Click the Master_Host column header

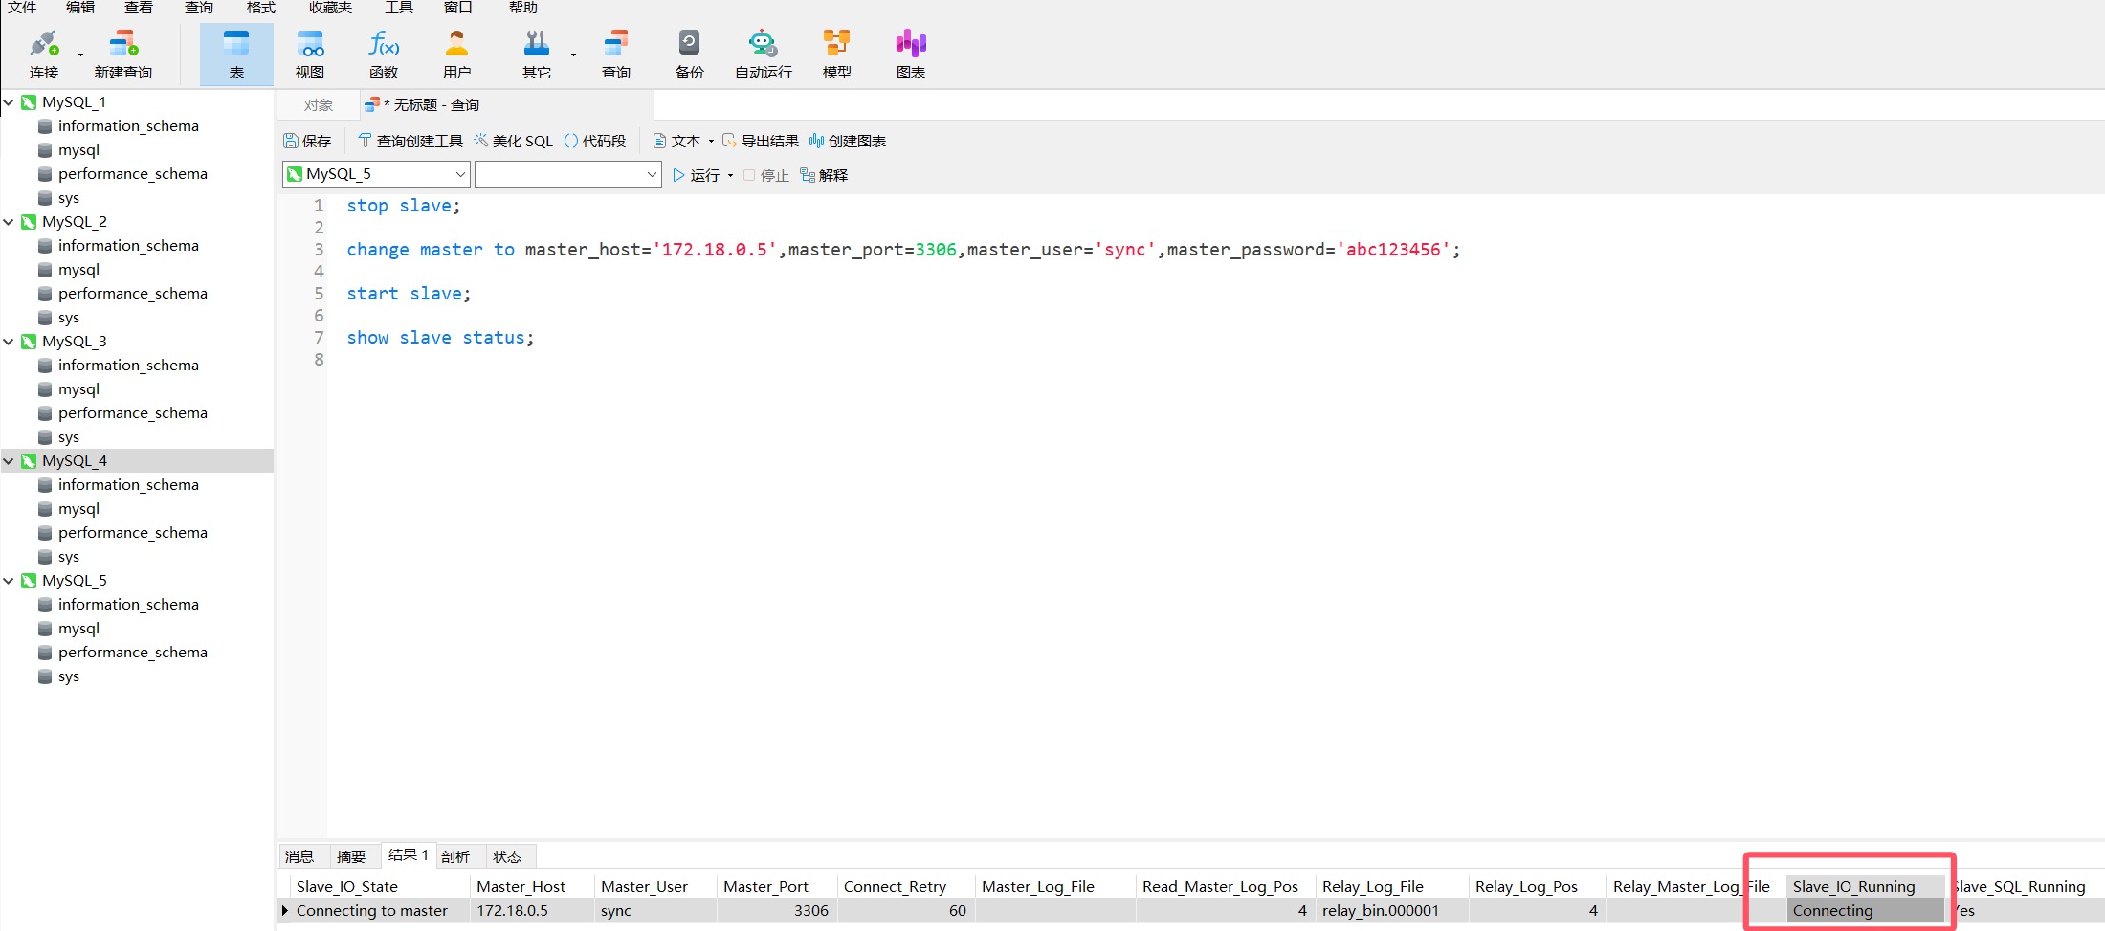pos(532,886)
